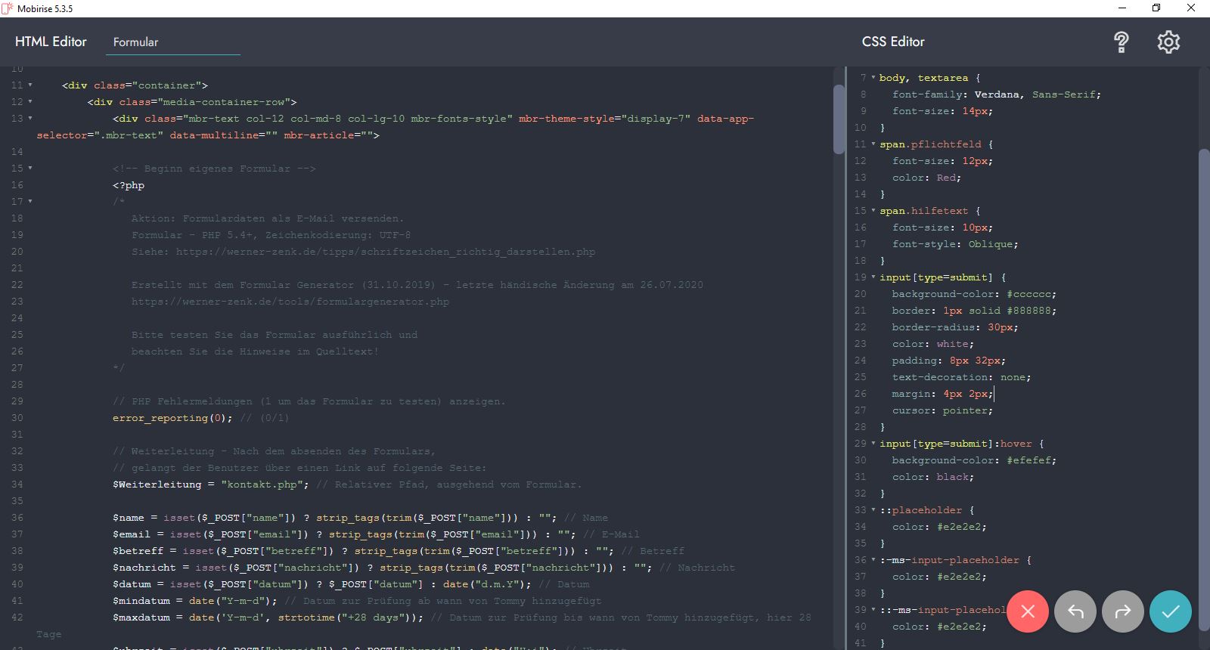Click the red cancel X button

[1027, 611]
